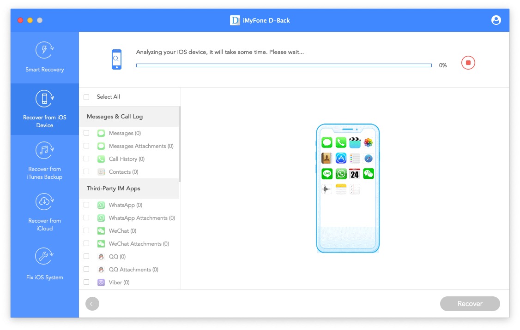
Task: Stop the analysis with red stop button
Action: (468, 63)
